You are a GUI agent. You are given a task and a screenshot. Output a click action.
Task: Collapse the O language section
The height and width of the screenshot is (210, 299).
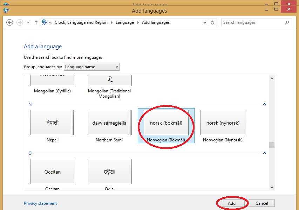264,153
